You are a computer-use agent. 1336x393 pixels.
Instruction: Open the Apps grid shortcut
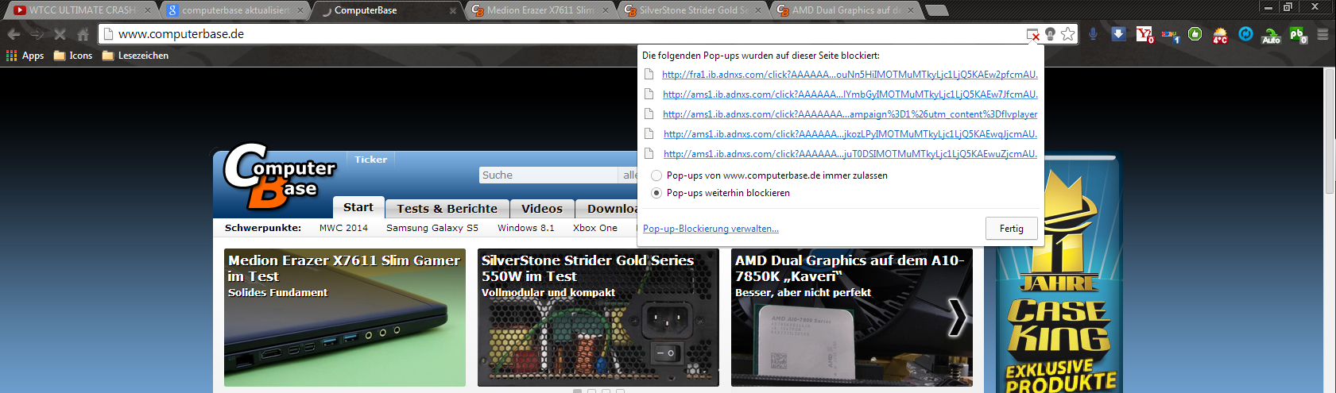[25, 56]
